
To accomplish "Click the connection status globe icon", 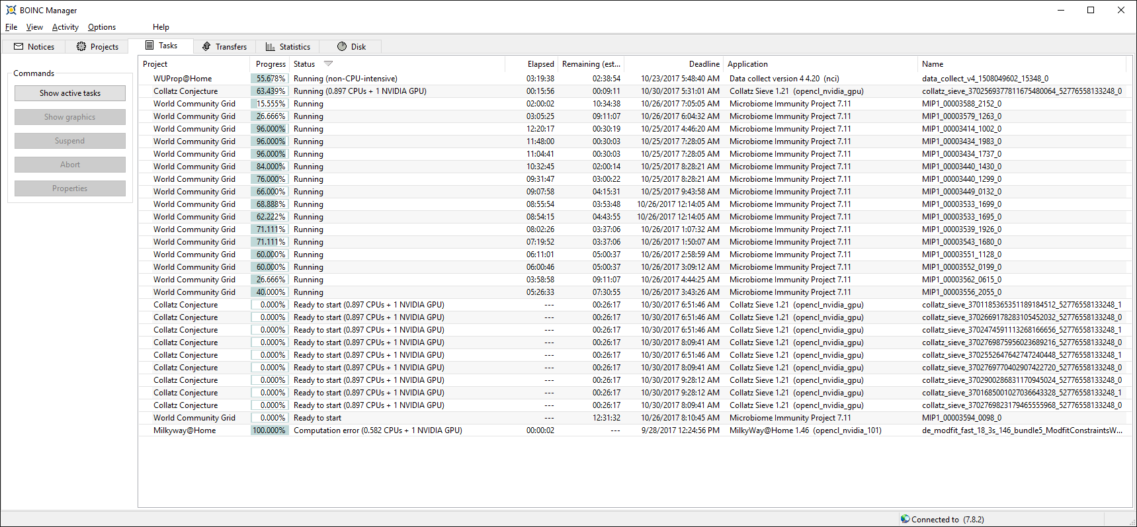I will [905, 519].
